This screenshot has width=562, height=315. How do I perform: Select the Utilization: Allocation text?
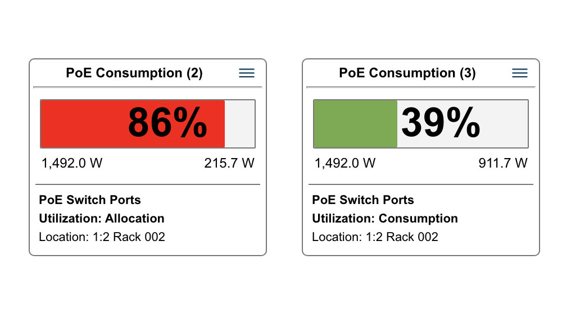point(102,219)
